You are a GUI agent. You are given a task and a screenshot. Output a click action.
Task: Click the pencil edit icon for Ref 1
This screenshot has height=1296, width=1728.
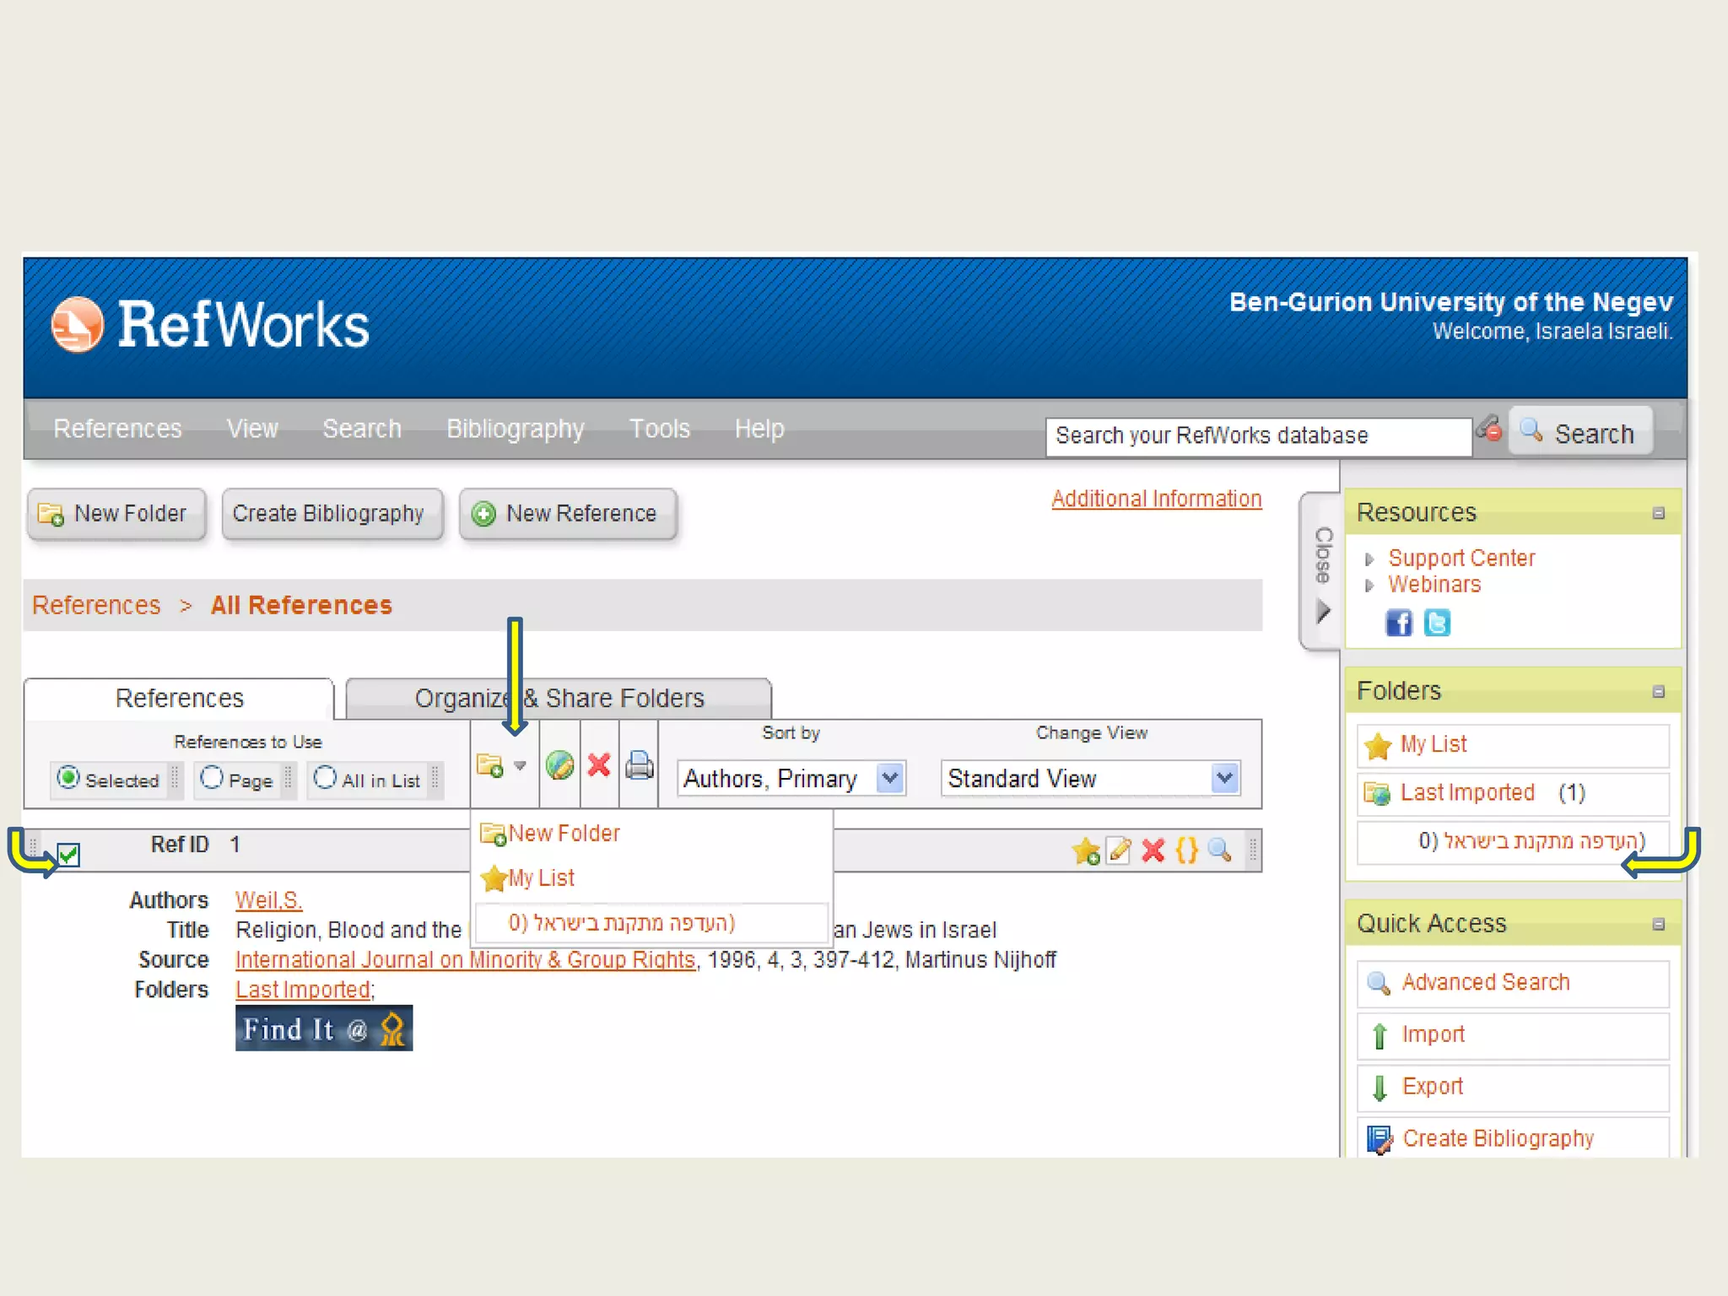[x=1120, y=850]
